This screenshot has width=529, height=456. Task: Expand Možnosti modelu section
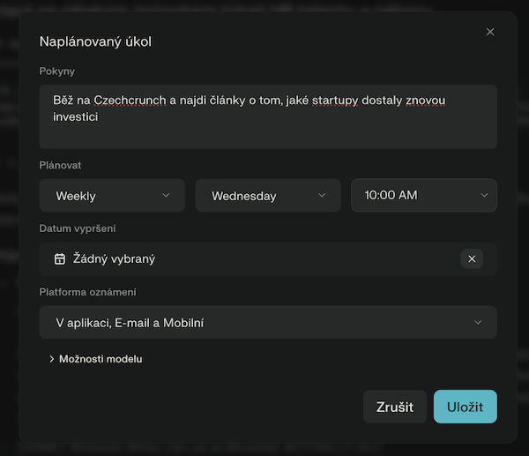(100, 359)
